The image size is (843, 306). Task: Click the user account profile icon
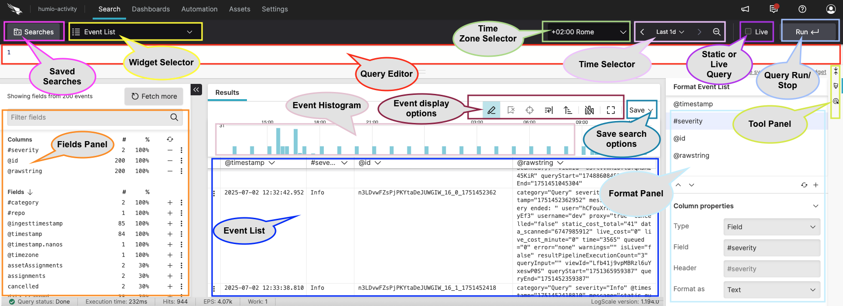coord(831,9)
